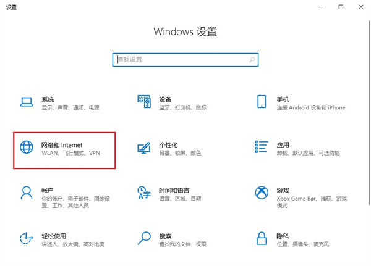The width and height of the screenshot is (371, 266).
Task: Open the 搜索 settings title
Action: 165,236
